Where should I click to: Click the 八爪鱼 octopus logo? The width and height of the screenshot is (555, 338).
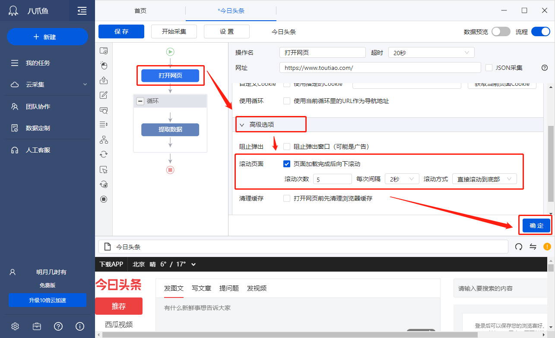pyautogui.click(x=13, y=11)
